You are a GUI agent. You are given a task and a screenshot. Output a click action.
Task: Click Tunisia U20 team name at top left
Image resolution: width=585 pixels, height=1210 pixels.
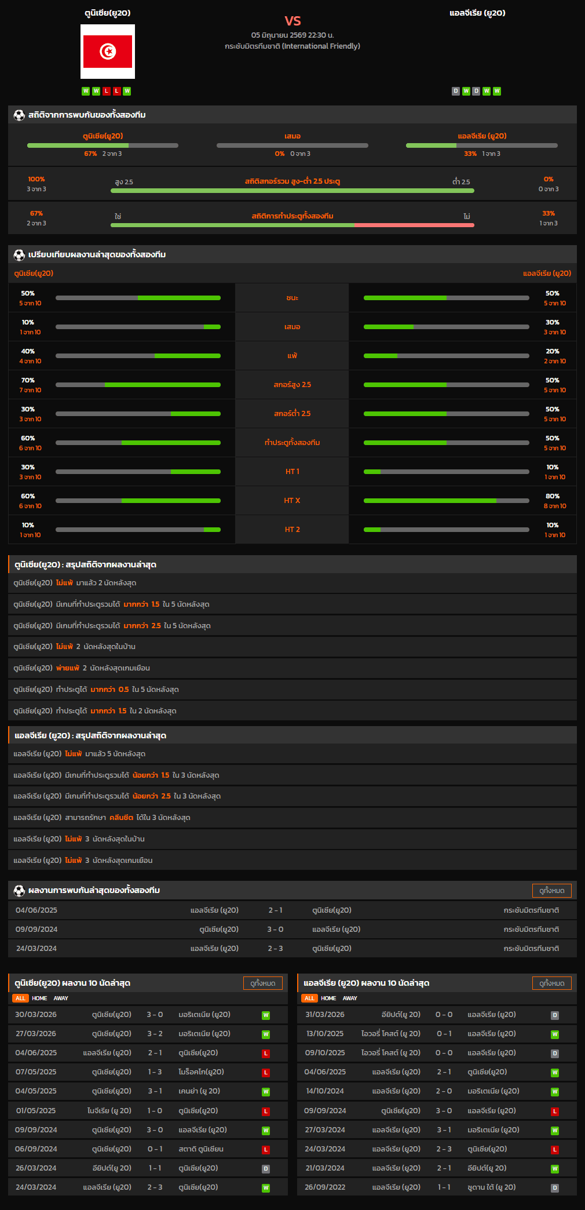click(x=108, y=13)
